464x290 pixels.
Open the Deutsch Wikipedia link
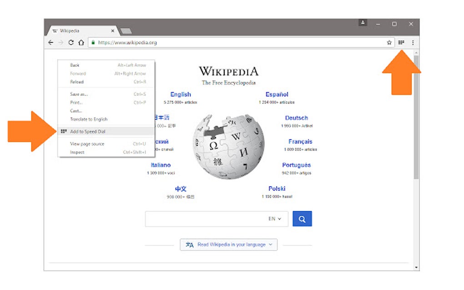297,118
